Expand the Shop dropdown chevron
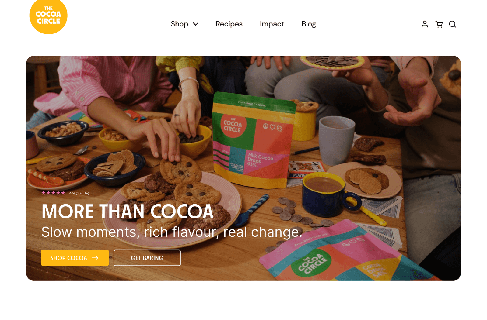Image resolution: width=487 pixels, height=320 pixels. pyautogui.click(x=196, y=24)
